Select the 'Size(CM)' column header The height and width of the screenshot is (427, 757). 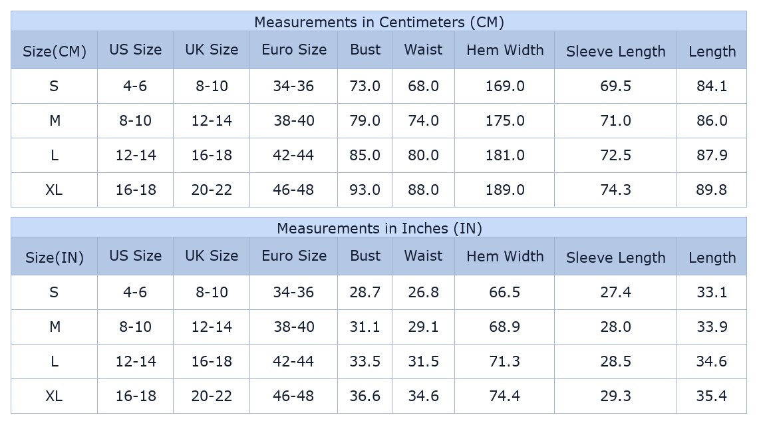coord(55,51)
